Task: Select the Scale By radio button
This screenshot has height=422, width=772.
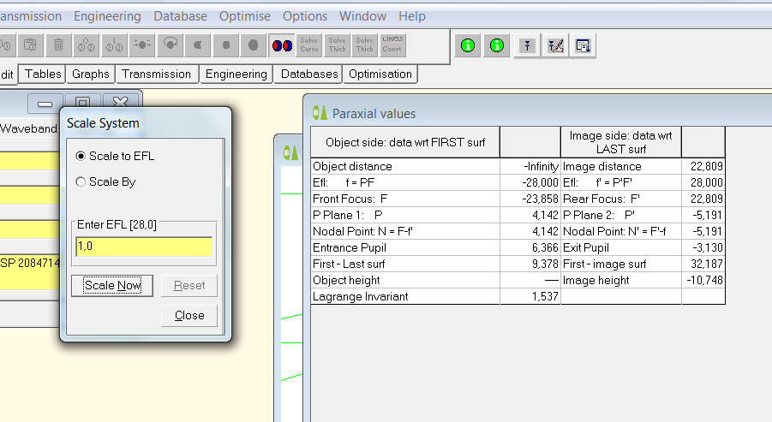Action: click(81, 181)
